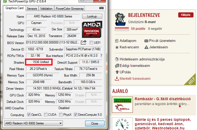Screen dimensions: 197x130
Task: Toggle the DirectCompute 5.0 checkbox
Action: pyautogui.click(x=75, y=114)
